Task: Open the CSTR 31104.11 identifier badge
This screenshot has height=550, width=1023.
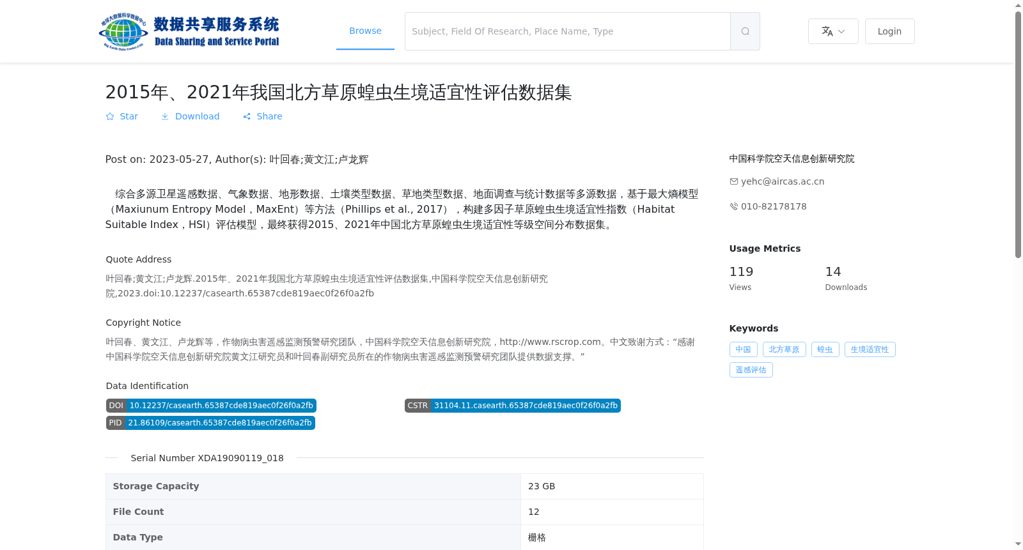Action: [513, 406]
